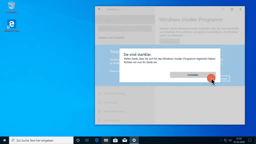
Task: Select the Microsoft Edge desktop shortcut
Action: pyautogui.click(x=11, y=26)
